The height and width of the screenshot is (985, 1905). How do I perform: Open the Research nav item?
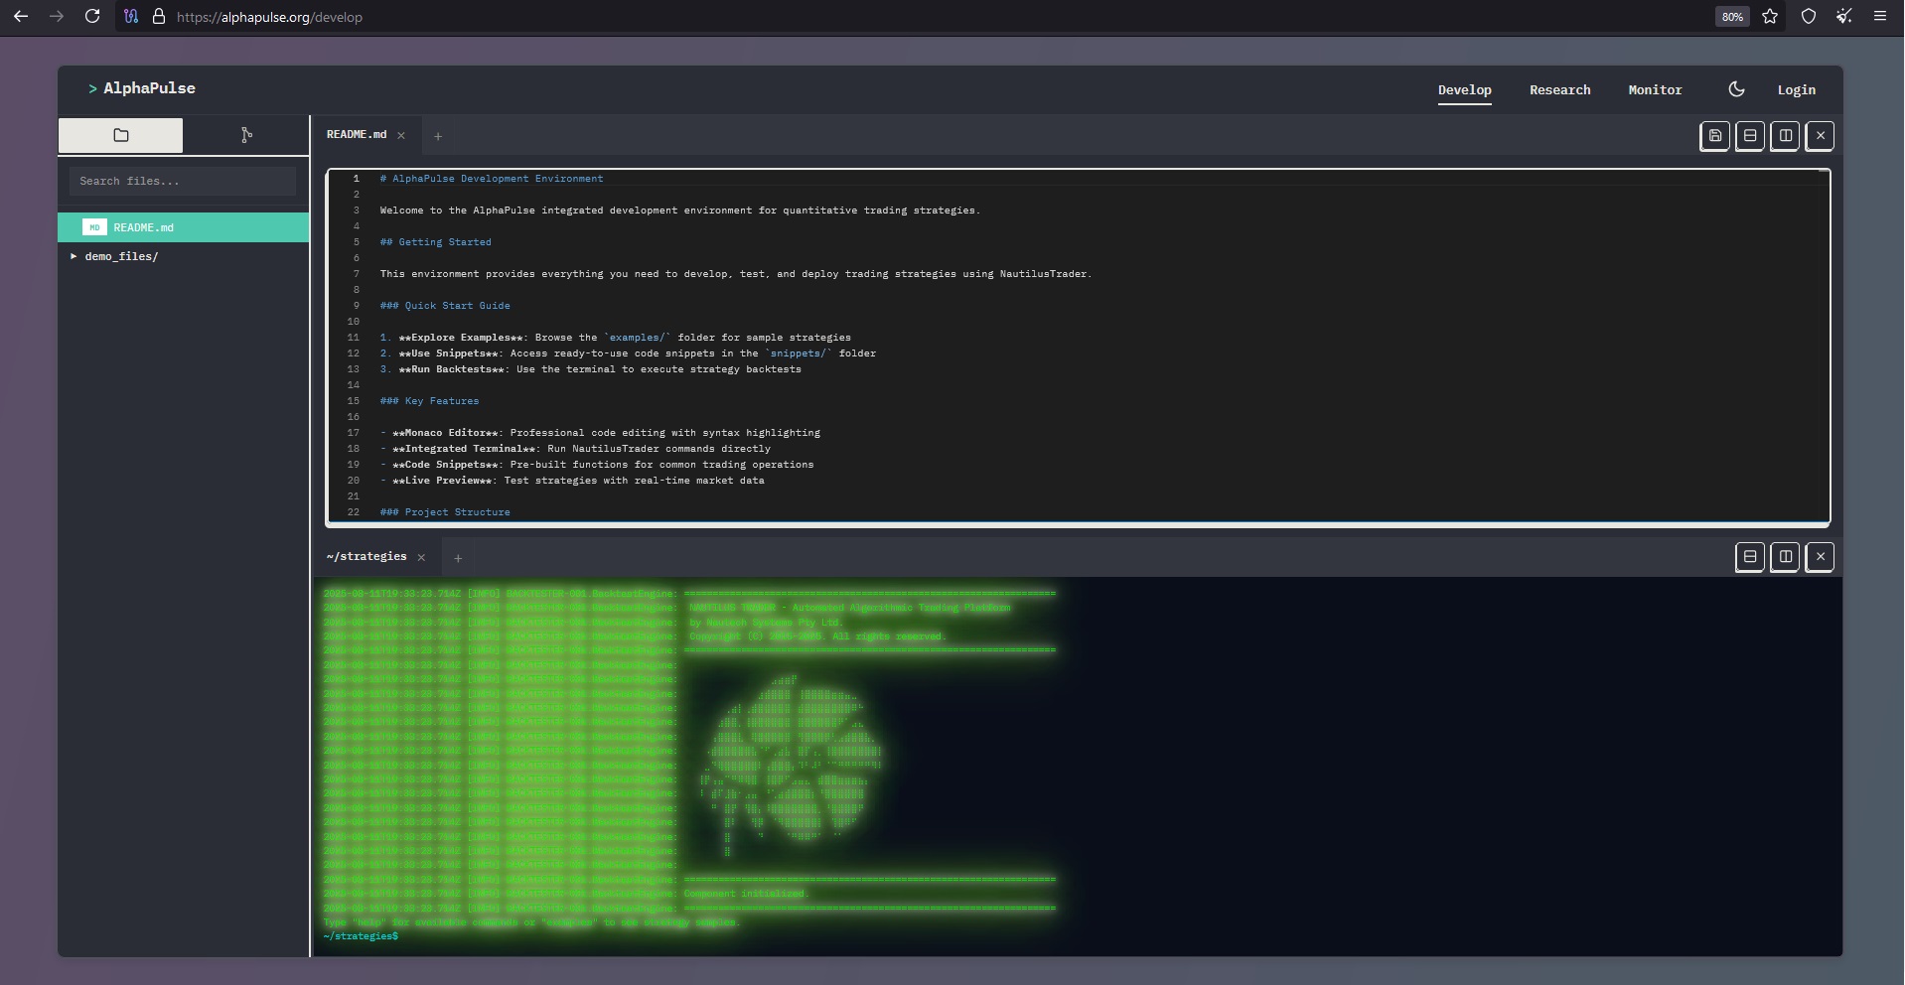pyautogui.click(x=1559, y=89)
